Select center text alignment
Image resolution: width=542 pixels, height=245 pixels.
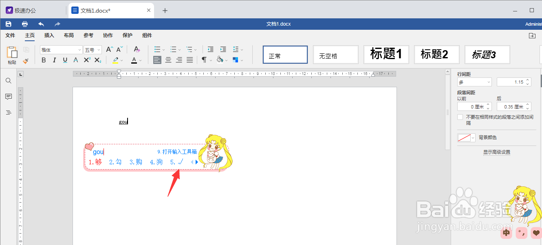(x=168, y=60)
